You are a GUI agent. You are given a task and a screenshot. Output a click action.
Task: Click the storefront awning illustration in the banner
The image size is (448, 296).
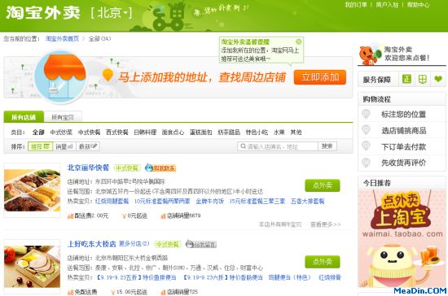click(x=60, y=76)
